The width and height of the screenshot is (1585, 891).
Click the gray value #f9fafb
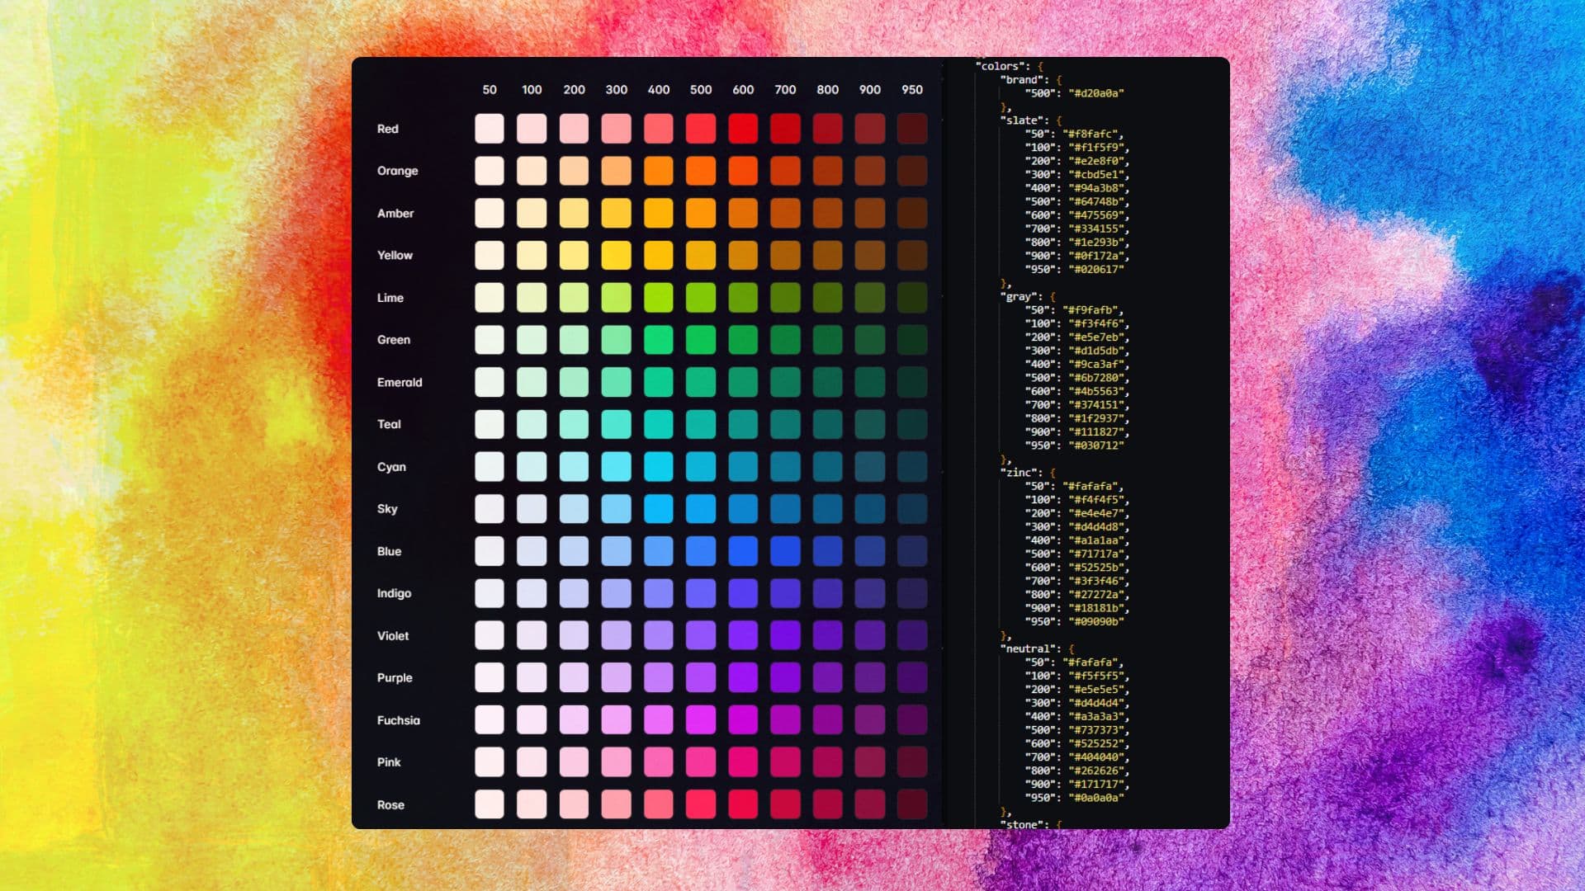[x=1090, y=310]
